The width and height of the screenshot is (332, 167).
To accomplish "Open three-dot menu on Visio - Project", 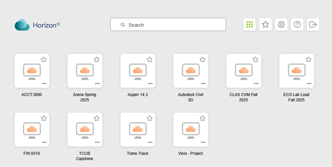I will point(203,142).
